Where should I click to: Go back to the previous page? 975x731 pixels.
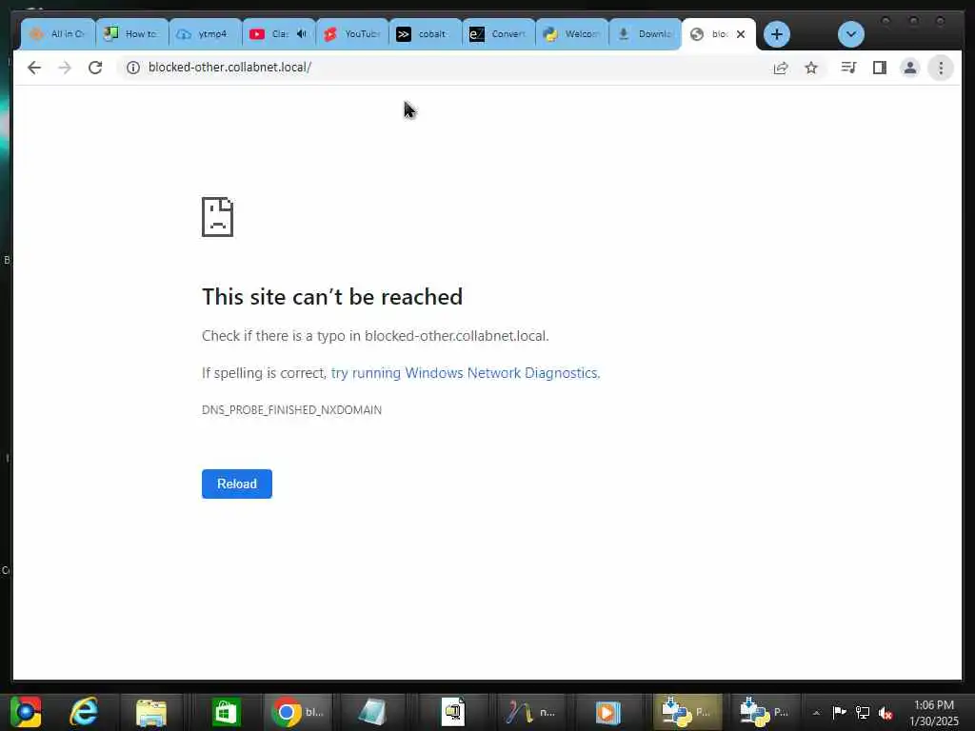[34, 68]
